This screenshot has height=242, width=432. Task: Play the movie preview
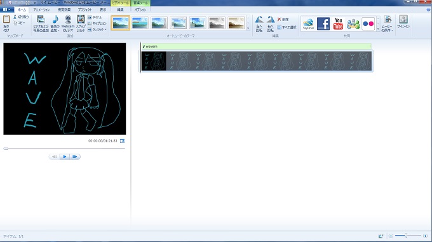click(x=65, y=157)
